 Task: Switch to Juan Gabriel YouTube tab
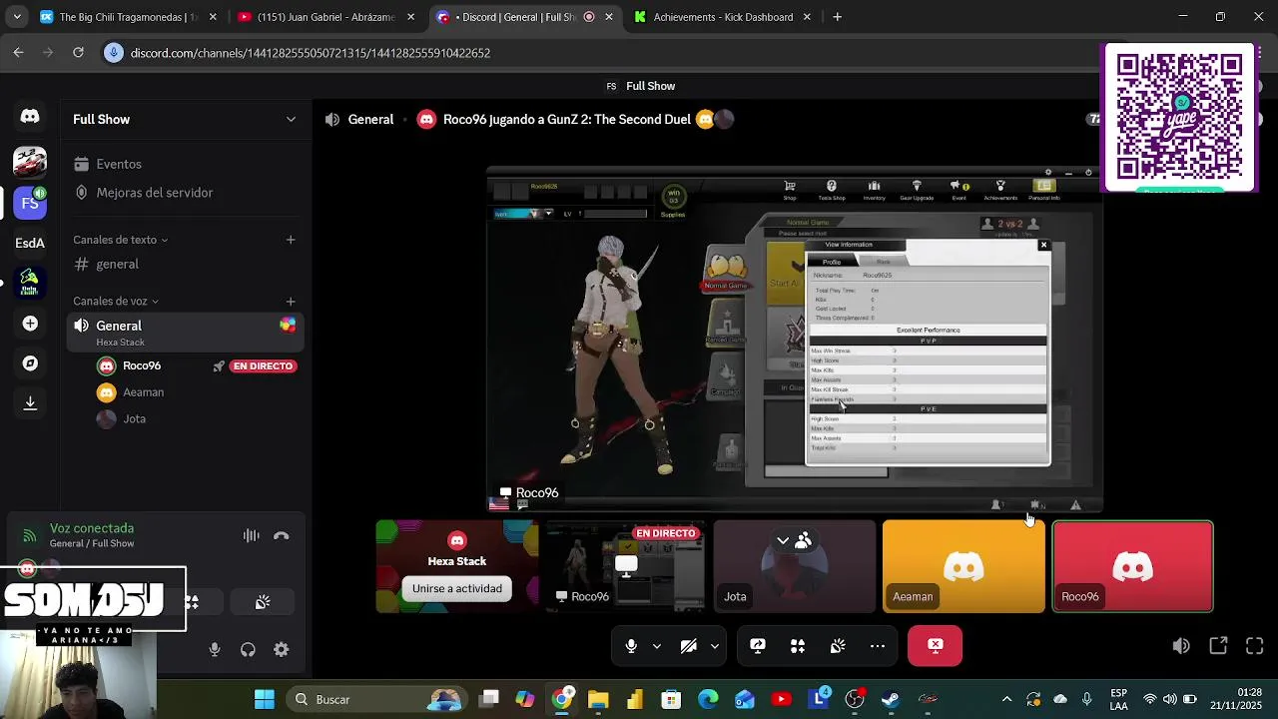325,17
